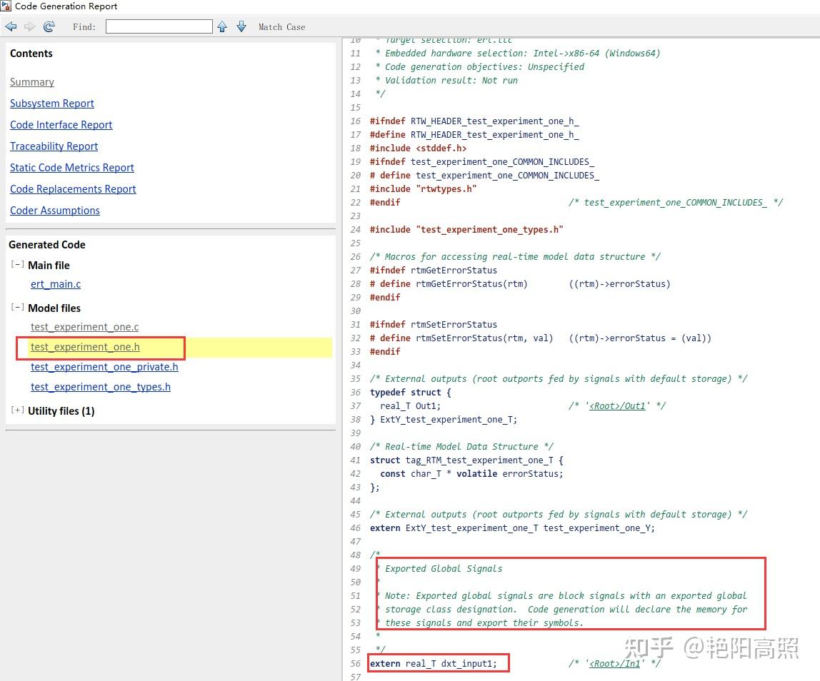Open the Subsystem Report
The height and width of the screenshot is (681, 820).
(x=51, y=104)
